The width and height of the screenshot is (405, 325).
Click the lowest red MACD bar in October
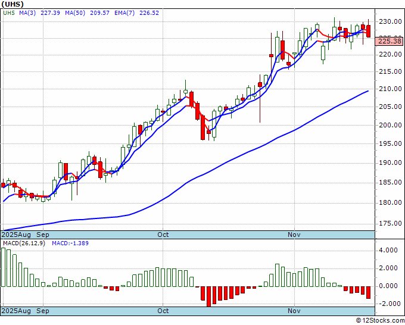[208, 296]
